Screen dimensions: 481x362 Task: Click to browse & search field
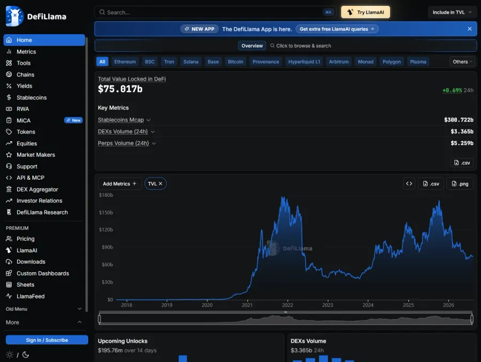[300, 46]
